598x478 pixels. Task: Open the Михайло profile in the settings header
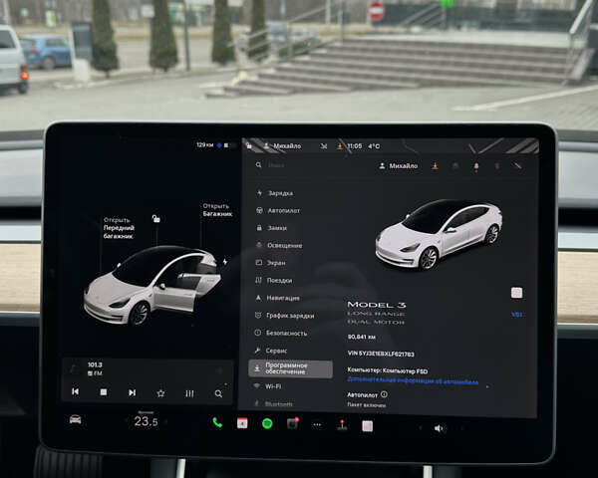(x=399, y=166)
